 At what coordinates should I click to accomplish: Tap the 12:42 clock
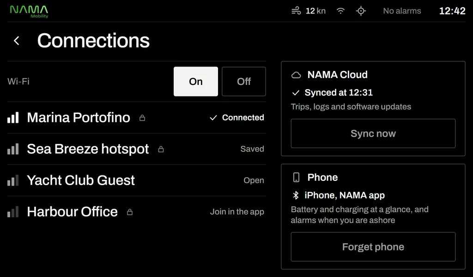[452, 11]
